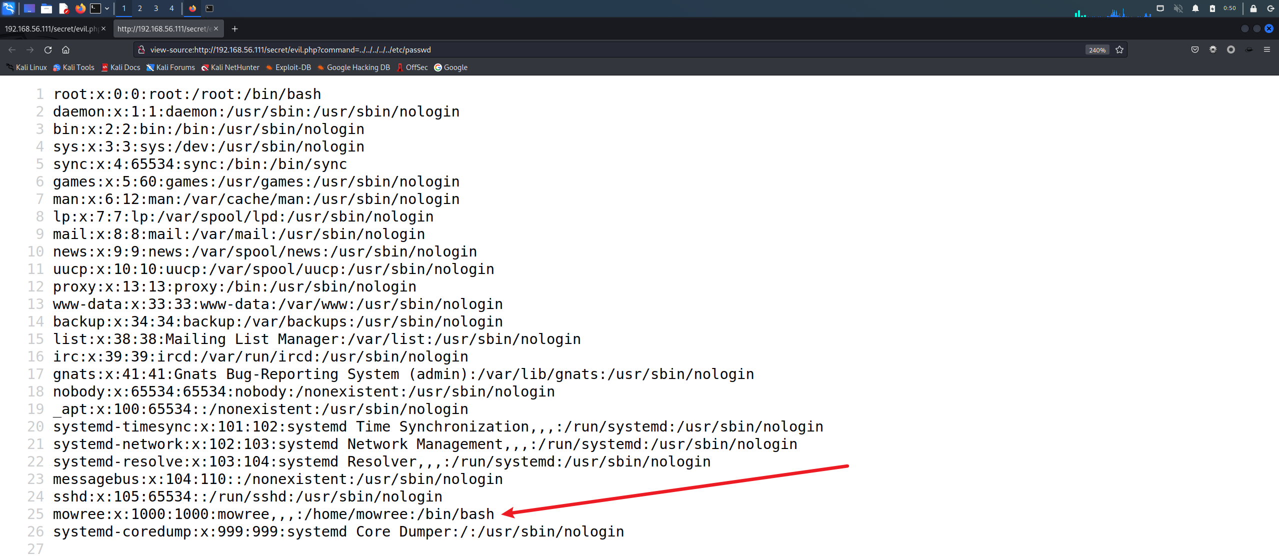This screenshot has height=559, width=1279.
Task: Click the sync:x:4:65534 entry line
Action: click(200, 164)
